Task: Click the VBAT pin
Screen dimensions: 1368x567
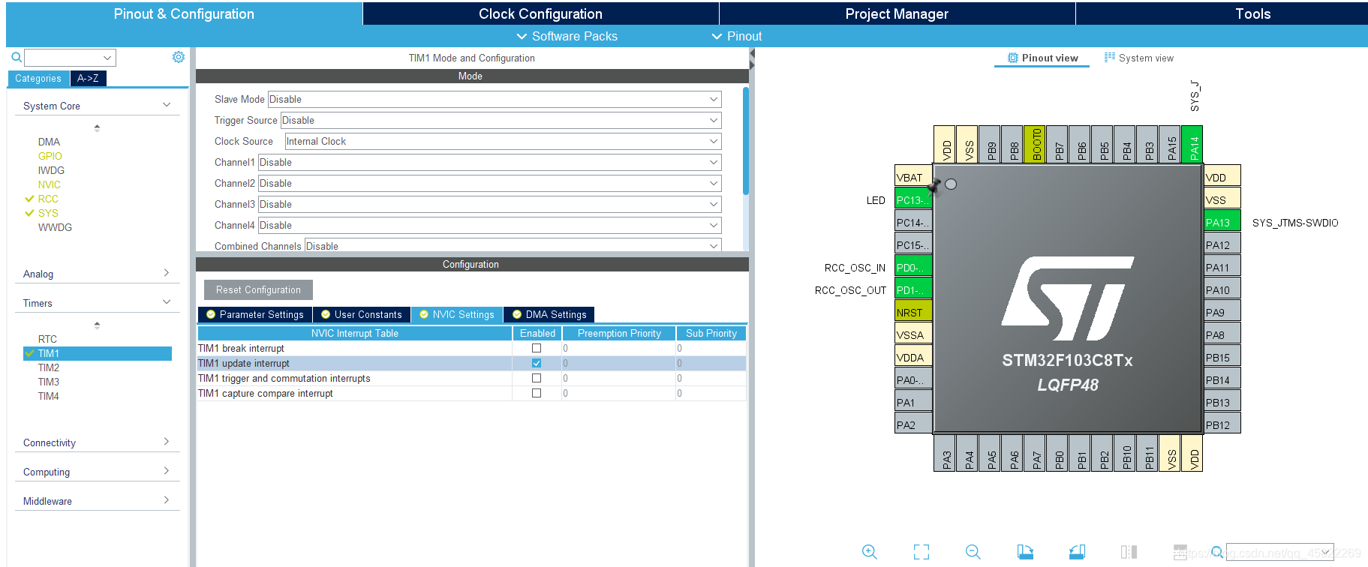Action: tap(913, 177)
